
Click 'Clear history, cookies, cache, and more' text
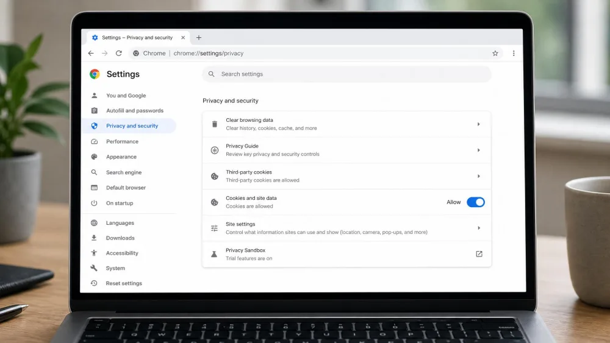271,128
